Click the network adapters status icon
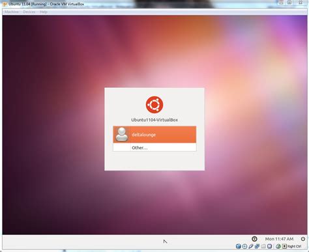 [257, 246]
